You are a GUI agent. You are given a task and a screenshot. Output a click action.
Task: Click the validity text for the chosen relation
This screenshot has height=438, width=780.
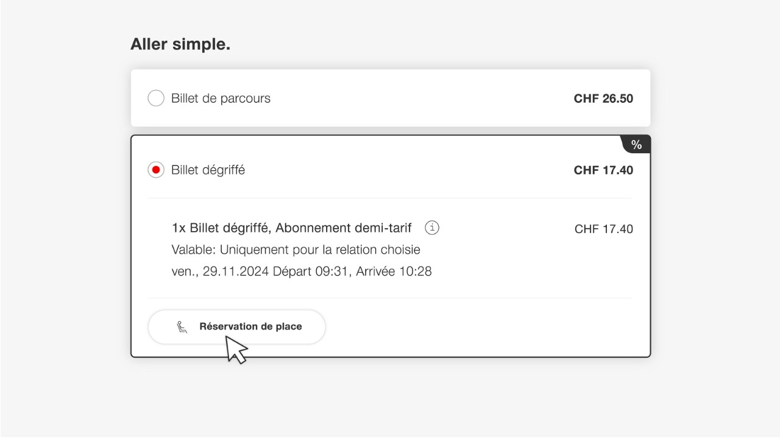pos(296,249)
